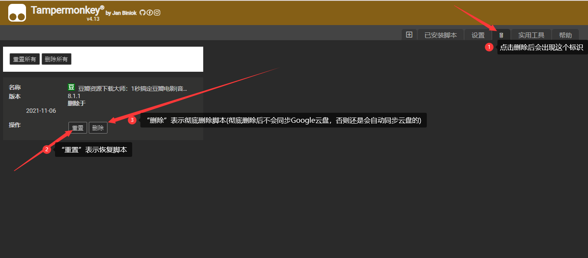
Task: Click the deletion date 2021-11-06
Action: (x=41, y=111)
